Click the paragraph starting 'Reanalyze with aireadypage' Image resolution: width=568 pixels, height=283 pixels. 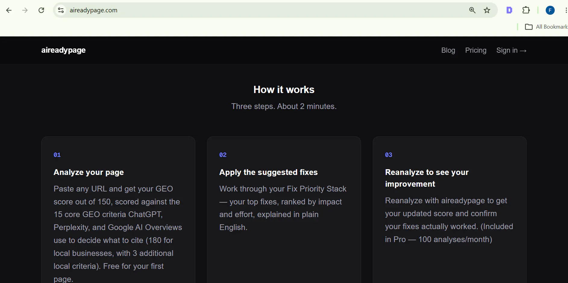(449, 220)
